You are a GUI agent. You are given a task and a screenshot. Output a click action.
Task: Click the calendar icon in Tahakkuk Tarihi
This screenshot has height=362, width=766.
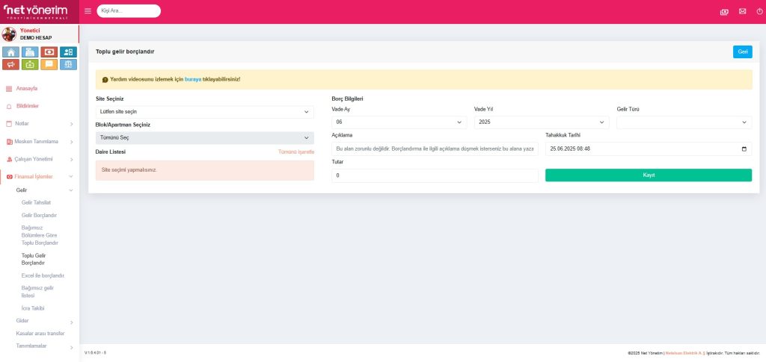click(743, 149)
